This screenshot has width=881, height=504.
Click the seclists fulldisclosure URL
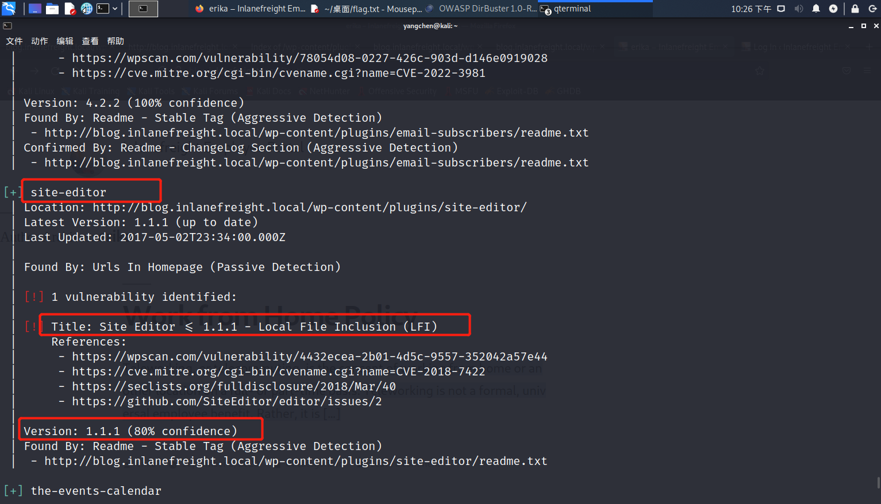(x=234, y=386)
